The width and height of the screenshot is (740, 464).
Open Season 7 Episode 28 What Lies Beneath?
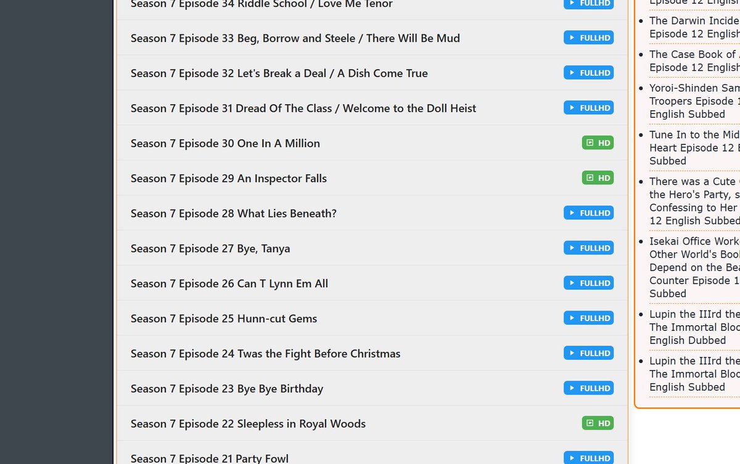[234, 214]
